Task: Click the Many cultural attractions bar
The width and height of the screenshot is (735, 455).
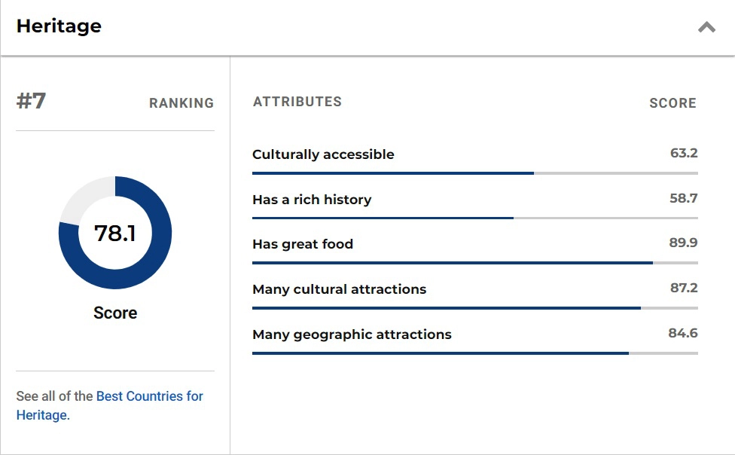Action: pos(474,307)
